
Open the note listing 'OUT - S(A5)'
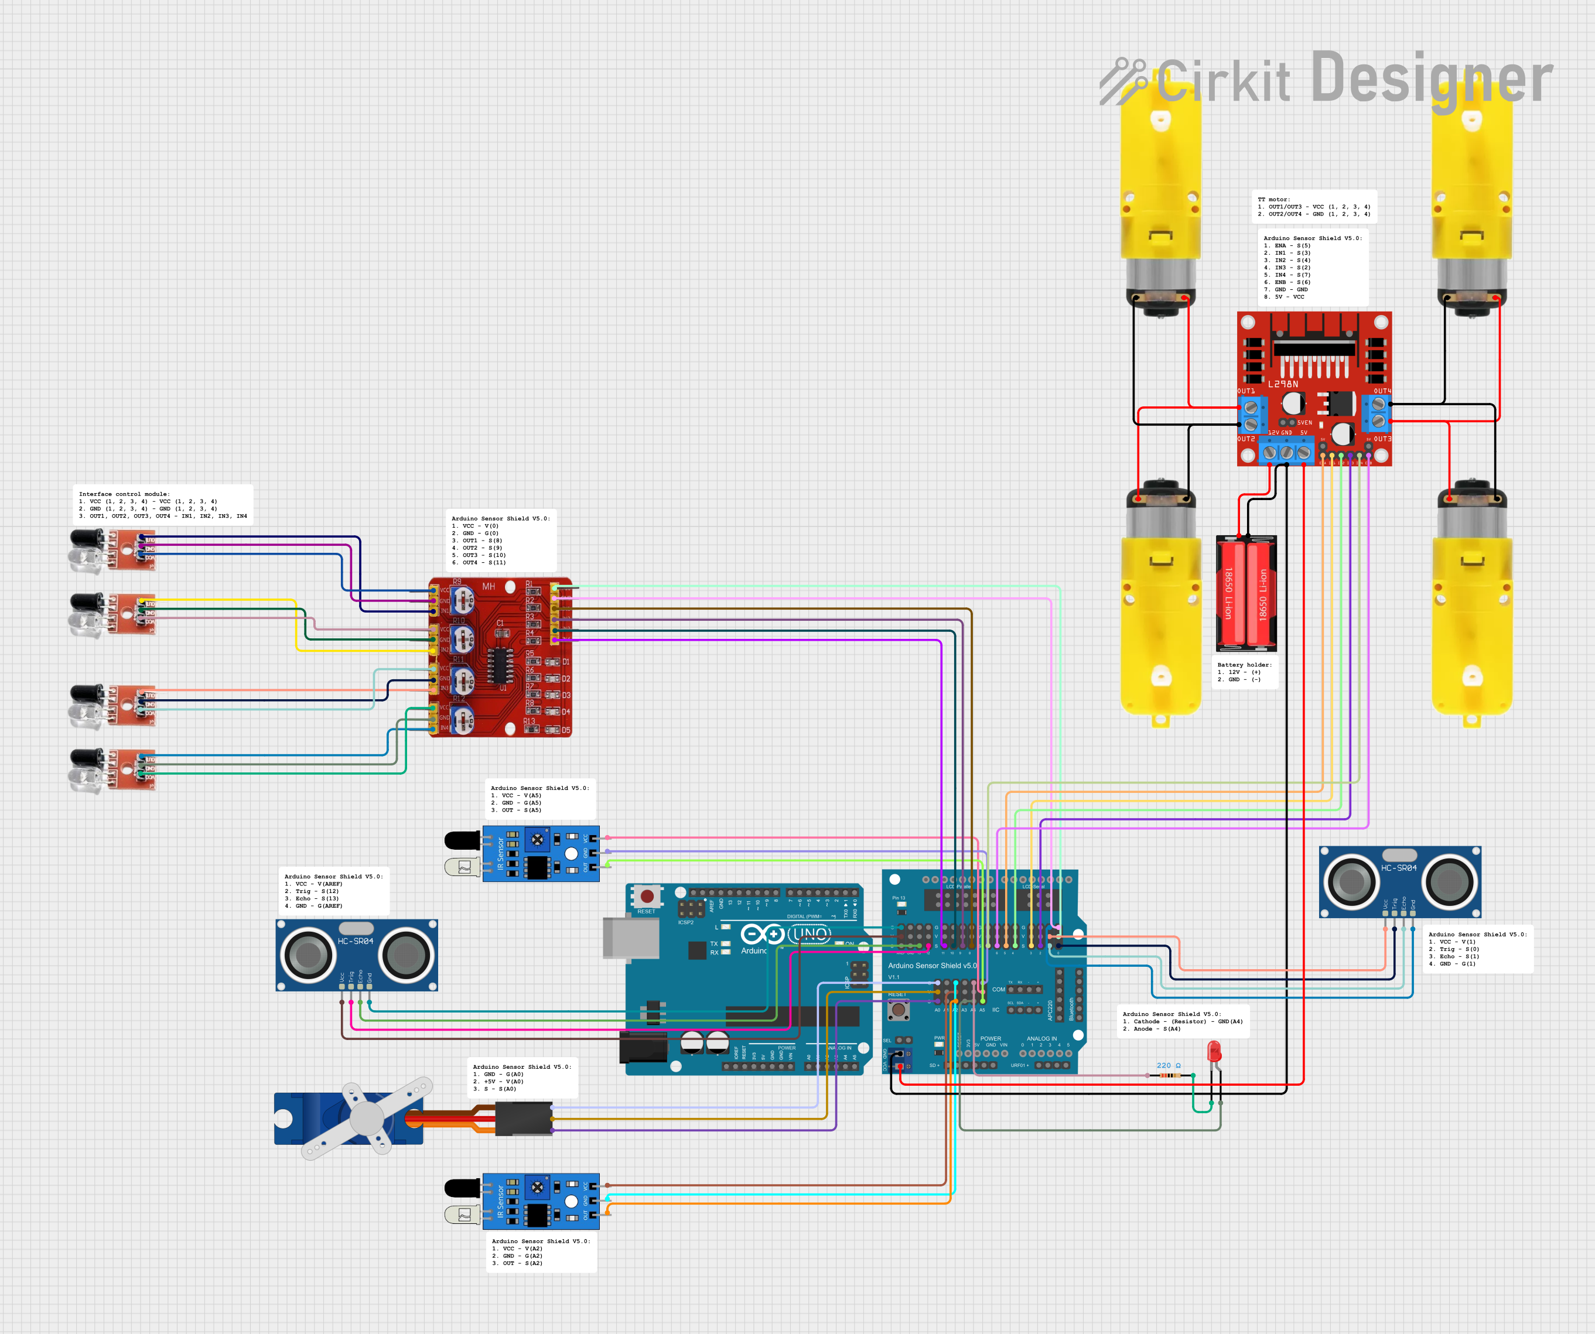(x=540, y=799)
